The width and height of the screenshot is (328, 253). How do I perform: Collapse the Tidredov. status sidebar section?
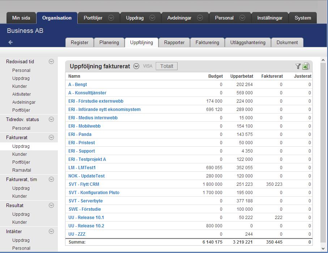click(51, 119)
